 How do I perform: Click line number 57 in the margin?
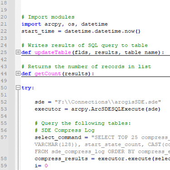pos(4,137)
